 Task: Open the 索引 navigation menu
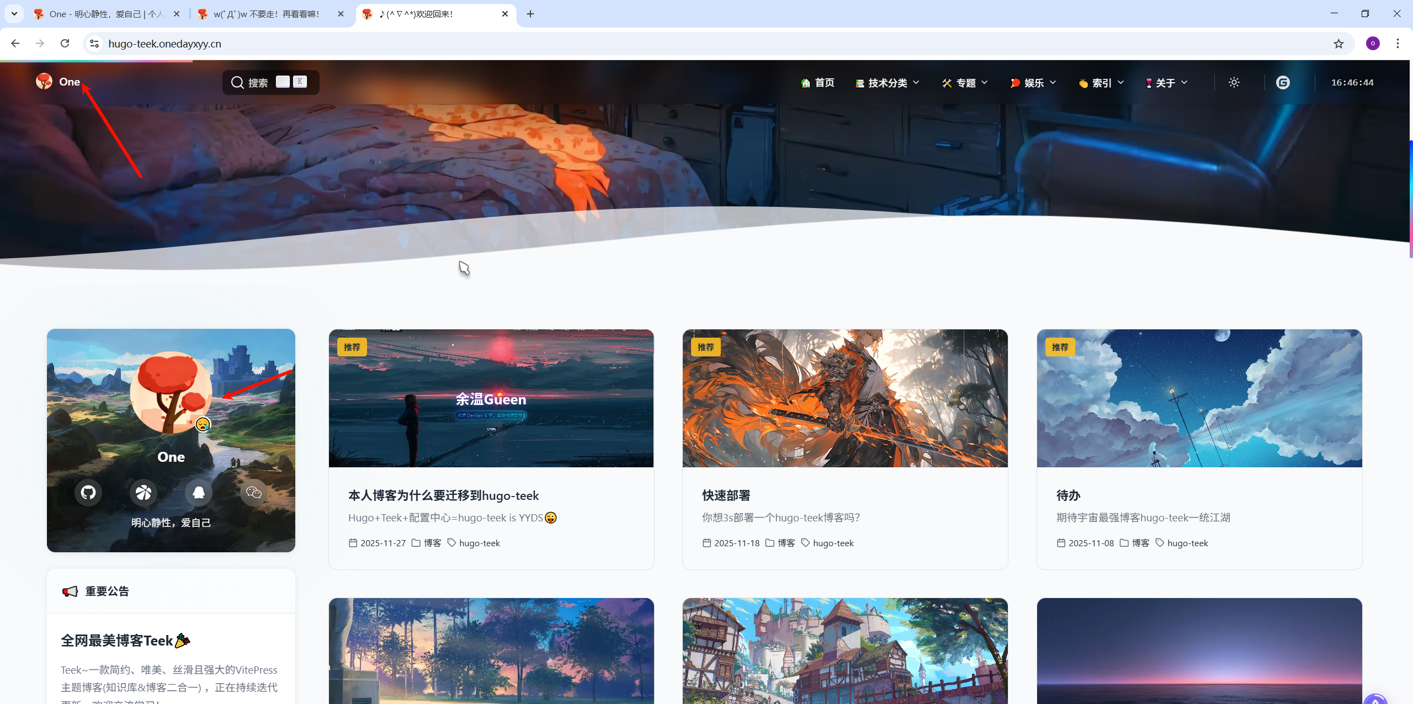1101,83
